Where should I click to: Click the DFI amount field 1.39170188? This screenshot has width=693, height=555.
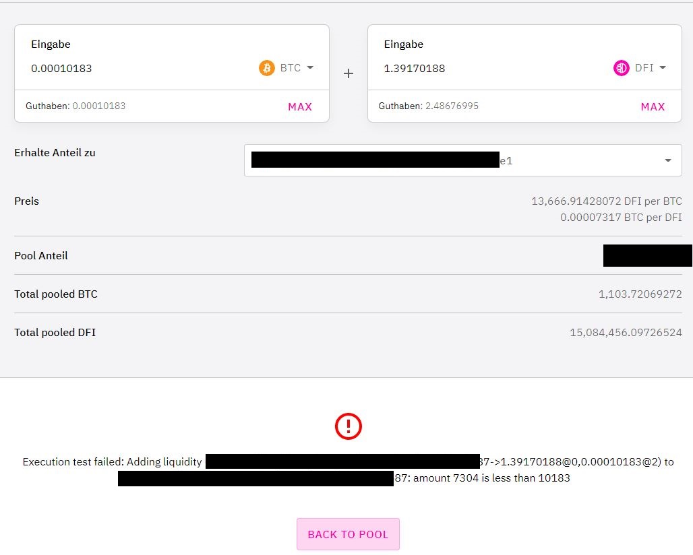[414, 69]
